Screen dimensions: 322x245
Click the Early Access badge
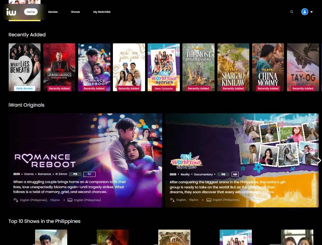click(24, 88)
